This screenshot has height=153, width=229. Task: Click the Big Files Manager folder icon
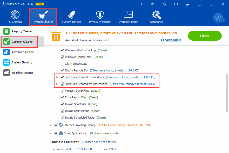point(6,73)
